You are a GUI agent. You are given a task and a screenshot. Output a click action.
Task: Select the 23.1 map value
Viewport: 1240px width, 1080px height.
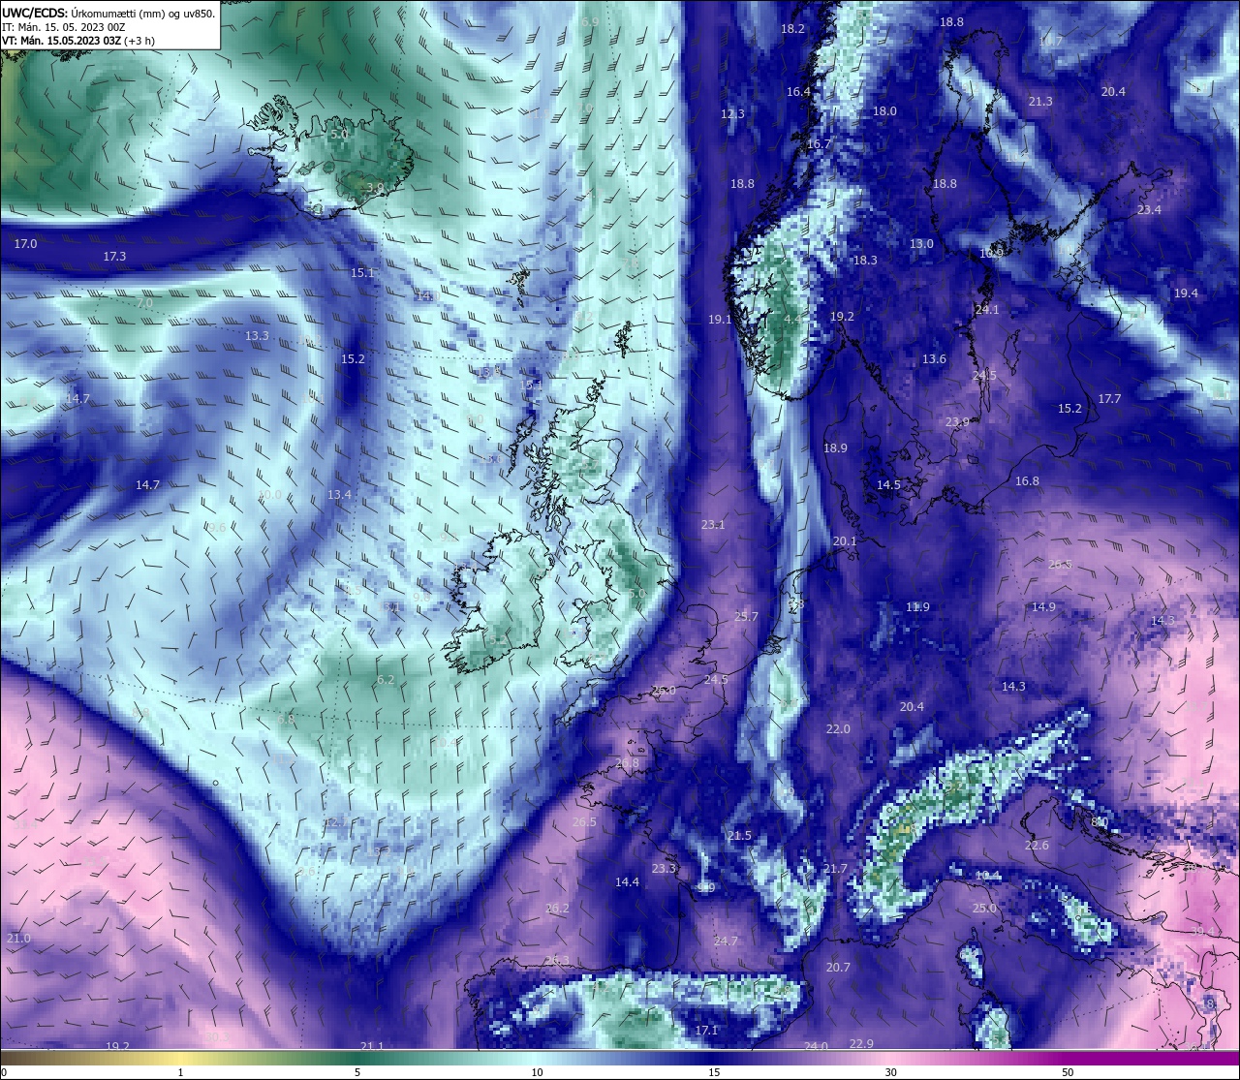[713, 525]
